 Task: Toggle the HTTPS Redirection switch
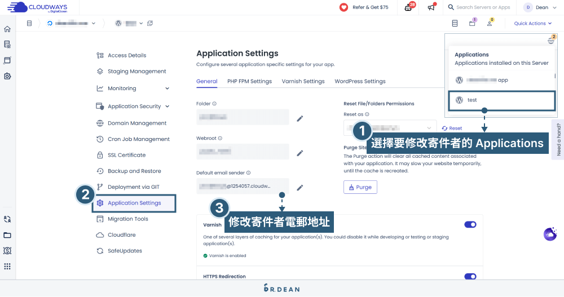pos(470,276)
